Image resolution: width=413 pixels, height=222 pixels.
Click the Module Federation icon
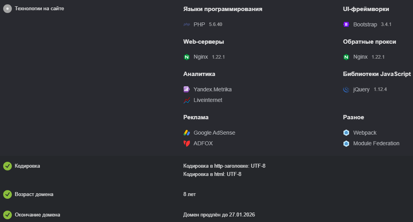[346, 143]
